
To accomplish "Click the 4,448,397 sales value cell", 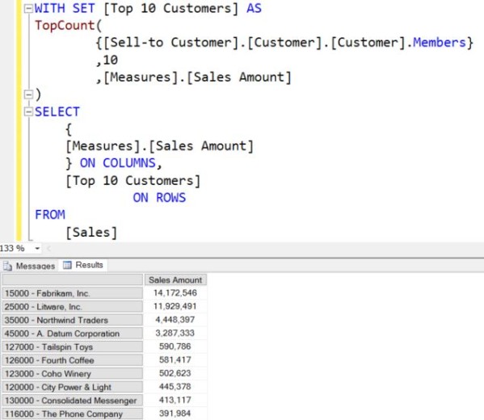I will (175, 320).
